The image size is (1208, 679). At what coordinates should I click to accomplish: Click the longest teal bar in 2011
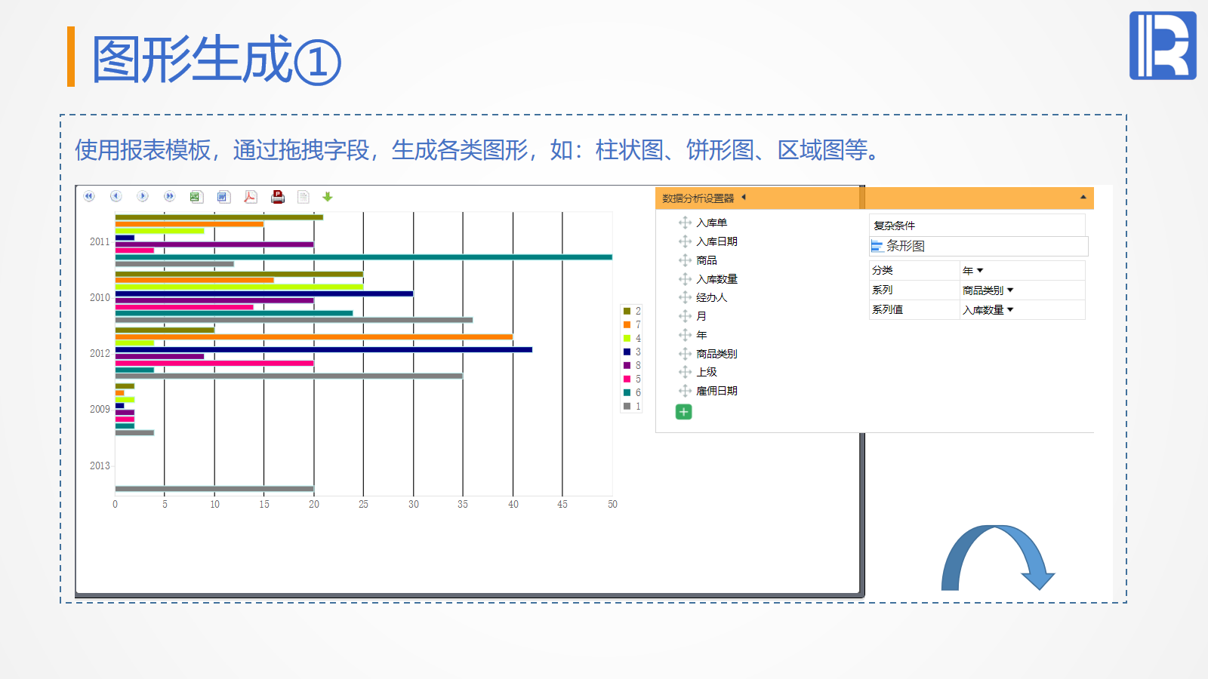click(364, 257)
